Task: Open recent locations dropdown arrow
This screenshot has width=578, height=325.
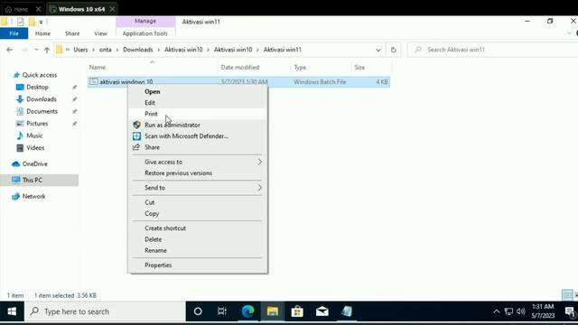Action: click(36, 50)
